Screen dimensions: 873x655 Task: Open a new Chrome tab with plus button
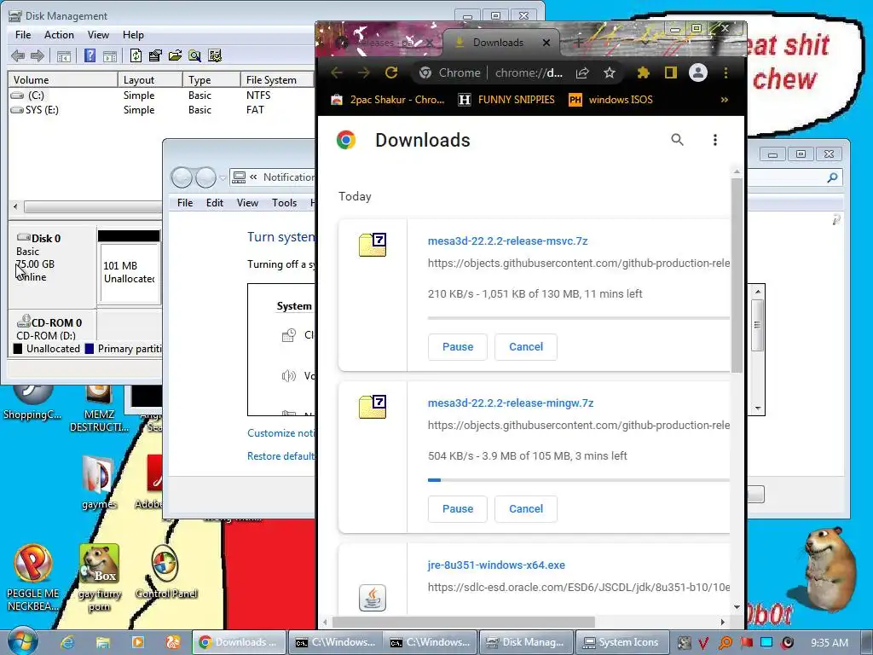tap(579, 43)
